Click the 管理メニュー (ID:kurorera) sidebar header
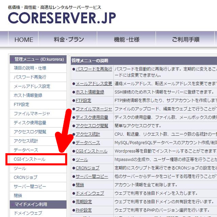This screenshot has height=217, width=217. tap(38, 59)
